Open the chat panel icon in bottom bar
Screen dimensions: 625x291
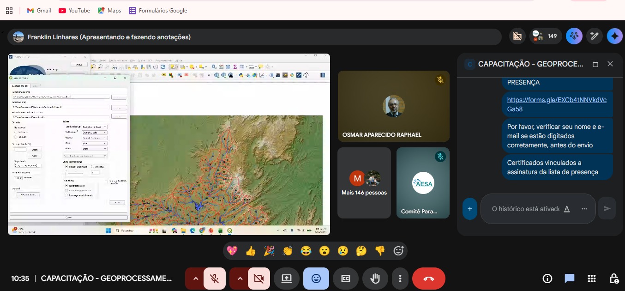point(570,279)
